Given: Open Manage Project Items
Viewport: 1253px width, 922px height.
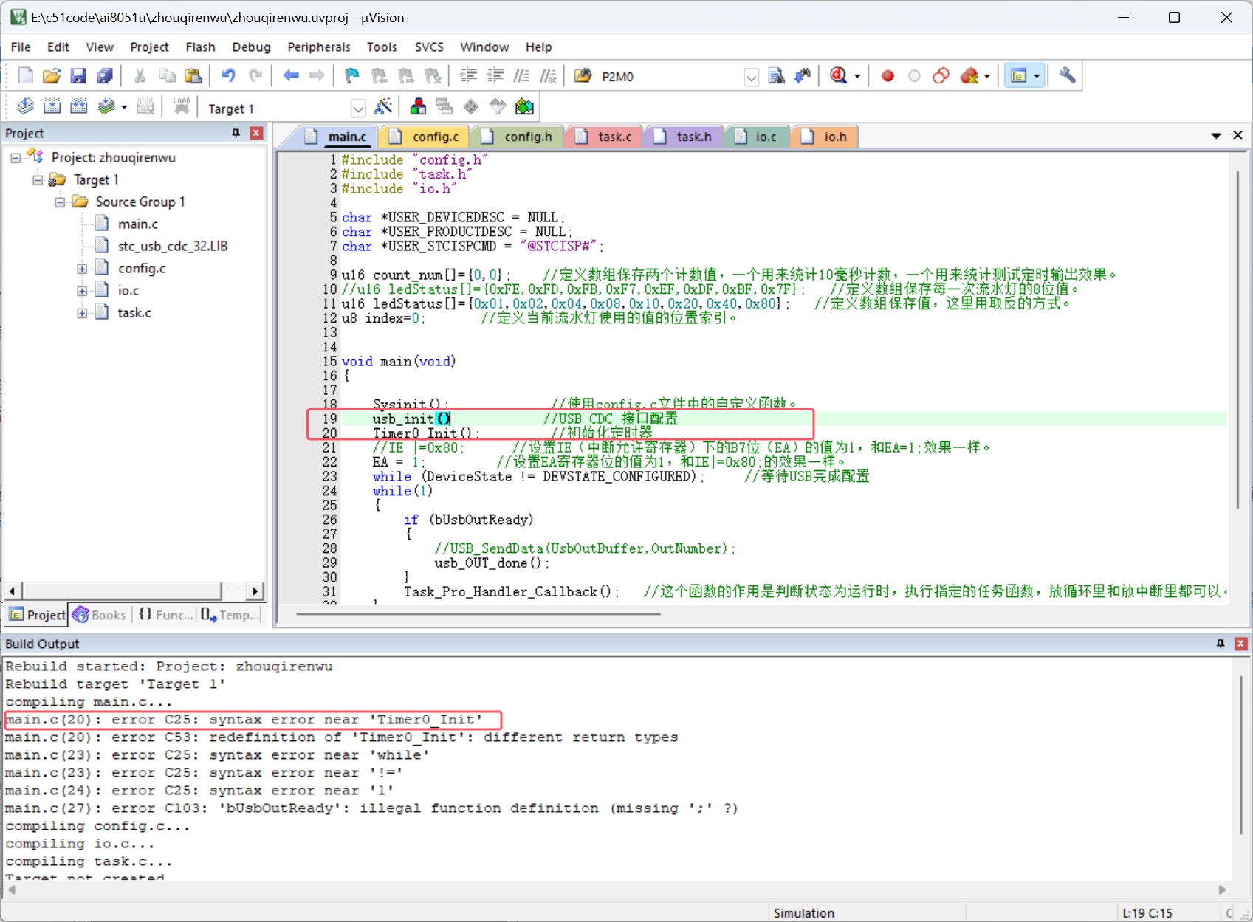Looking at the screenshot, I should (418, 107).
